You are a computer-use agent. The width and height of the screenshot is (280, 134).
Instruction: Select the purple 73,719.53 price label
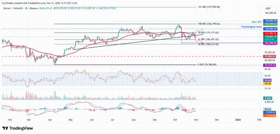point(271,65)
